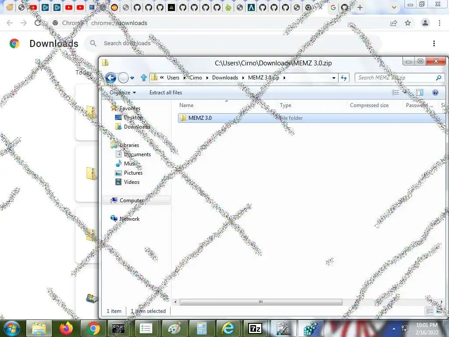The image size is (449, 337).
Task: Open a new Chrome tab
Action: coord(360,7)
